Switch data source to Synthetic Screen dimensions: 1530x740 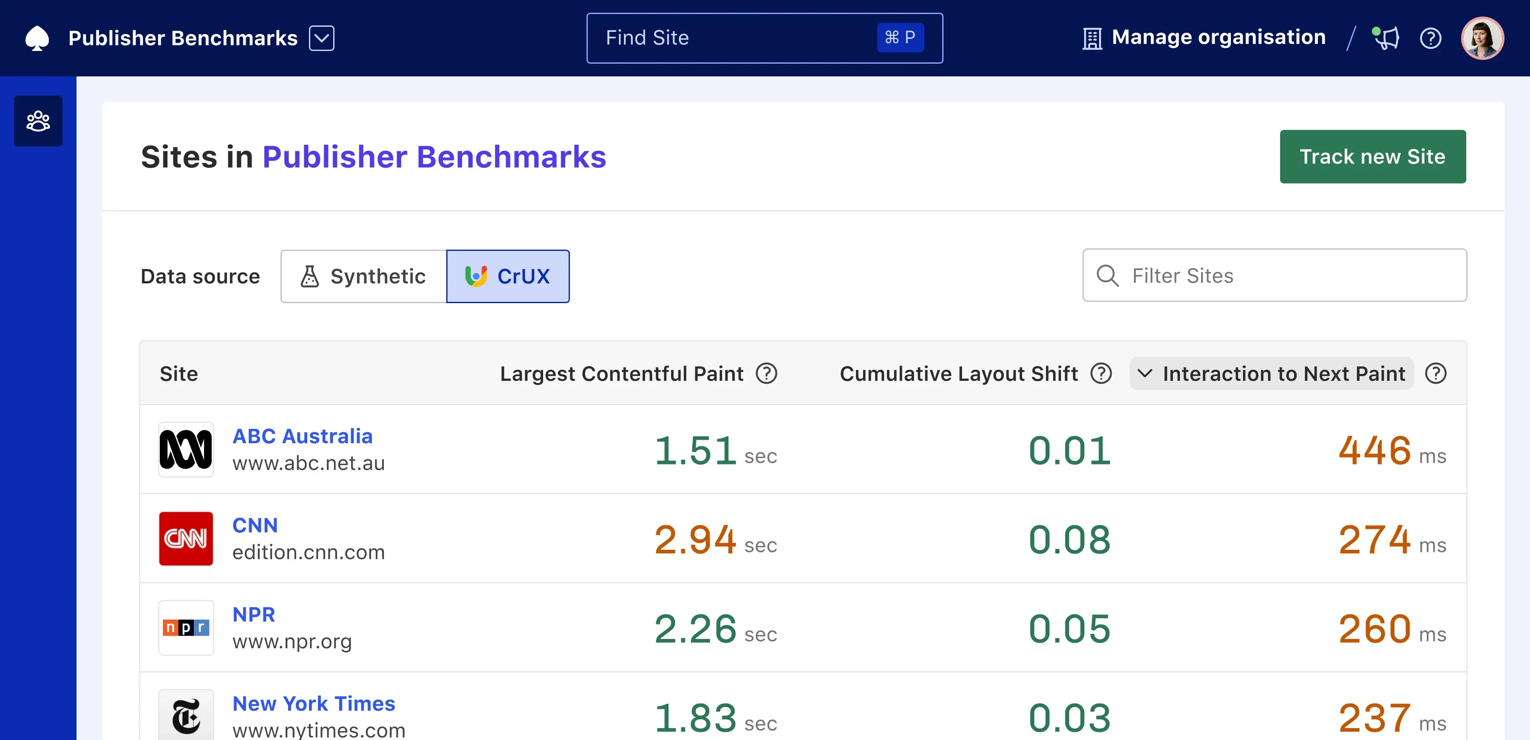(363, 276)
